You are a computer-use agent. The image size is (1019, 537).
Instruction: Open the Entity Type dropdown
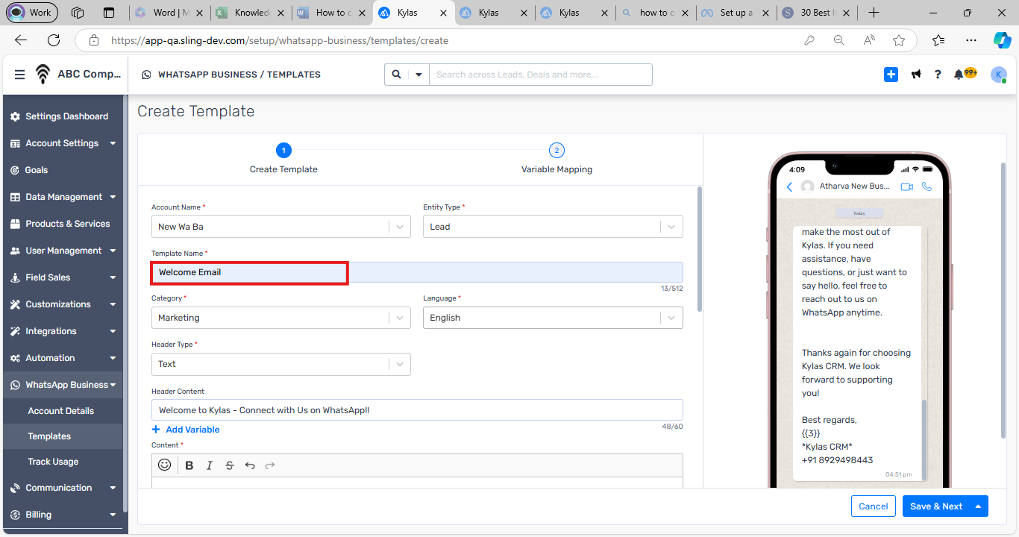pyautogui.click(x=553, y=227)
